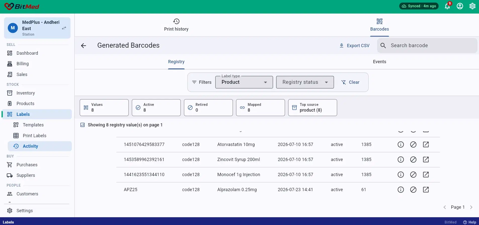This screenshot has height=225, width=479.
Task: Open Zincovit Syrup 200ml external link icon
Action: coord(426,160)
